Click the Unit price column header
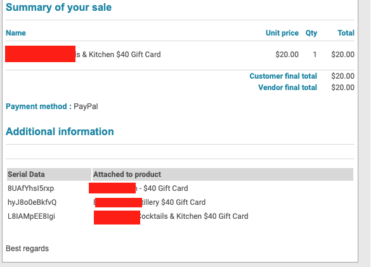This screenshot has width=385, height=267. point(282,33)
